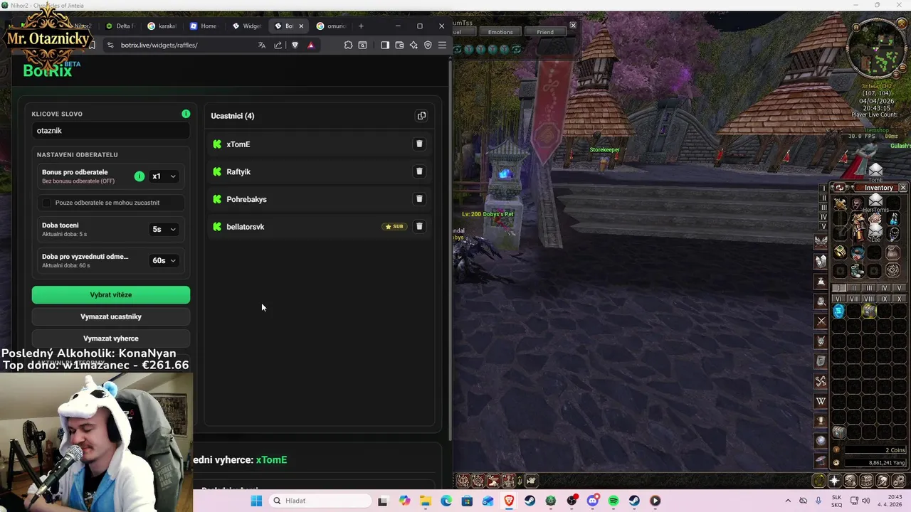911x512 pixels.
Task: Open the x1 bonus multiplier dropdown
Action: [x=164, y=176]
